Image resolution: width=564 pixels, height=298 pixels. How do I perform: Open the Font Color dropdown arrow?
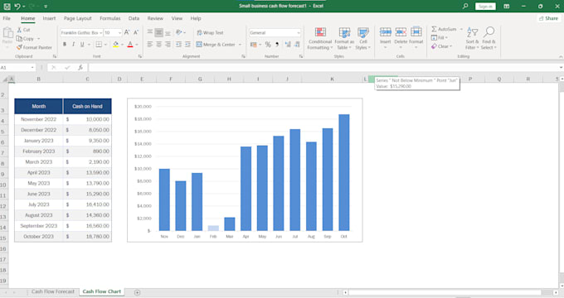137,45
